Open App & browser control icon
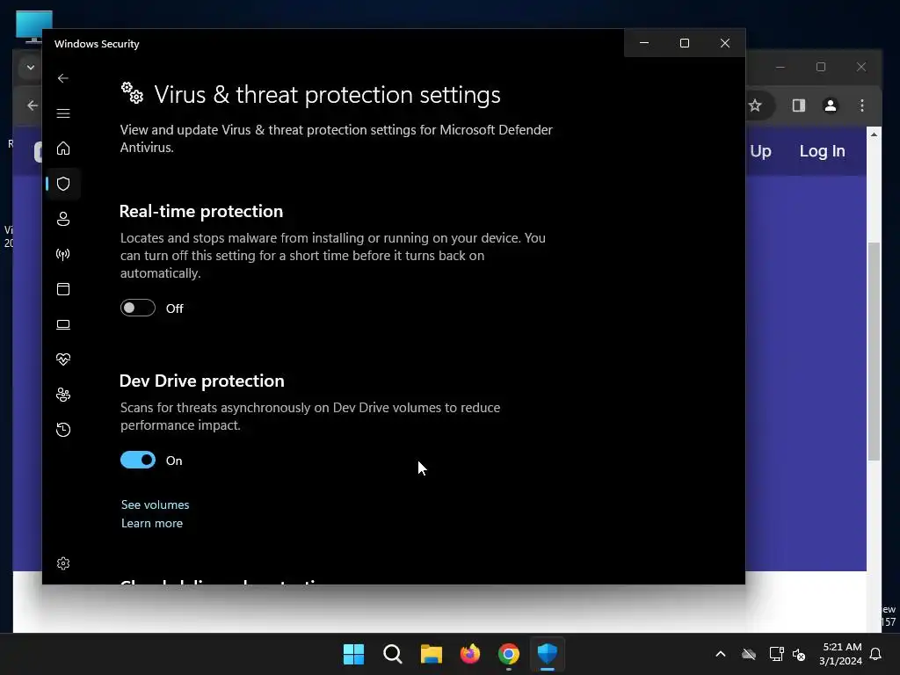This screenshot has width=900, height=675. click(x=63, y=289)
